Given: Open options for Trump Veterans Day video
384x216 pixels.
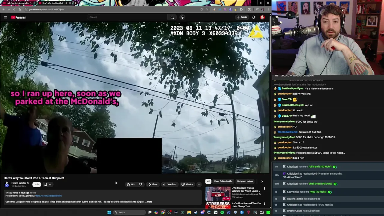Looking at the screenshot, I should coord(264,188).
